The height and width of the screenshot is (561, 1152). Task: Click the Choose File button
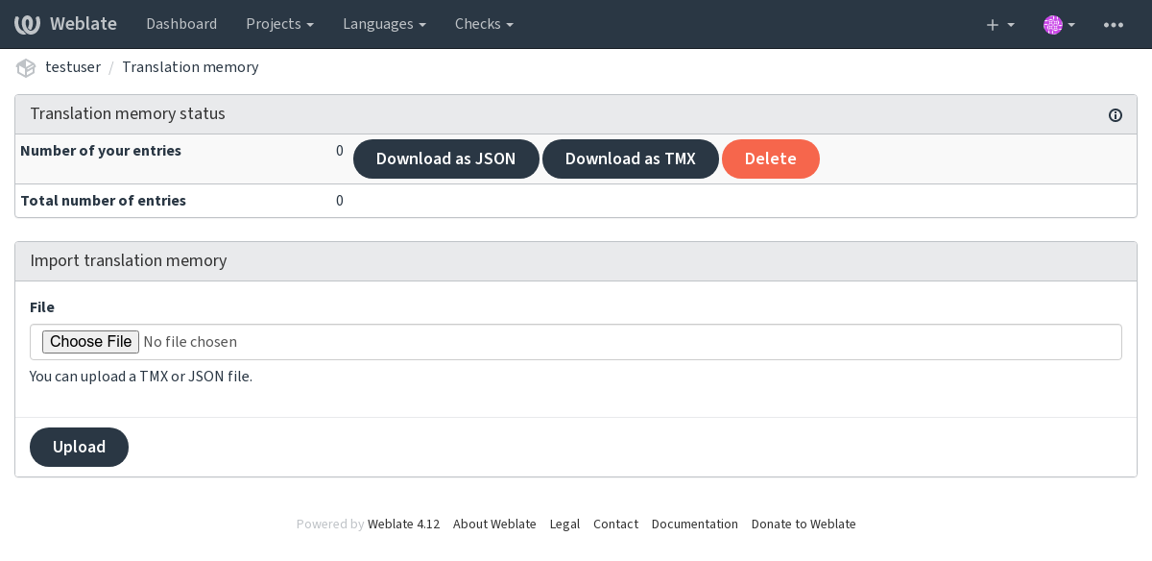(x=90, y=341)
